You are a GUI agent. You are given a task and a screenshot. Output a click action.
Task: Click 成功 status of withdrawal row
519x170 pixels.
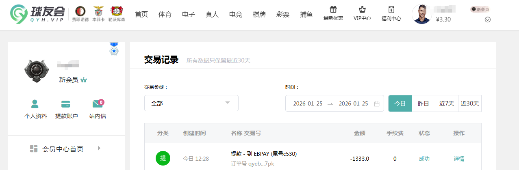424,159
